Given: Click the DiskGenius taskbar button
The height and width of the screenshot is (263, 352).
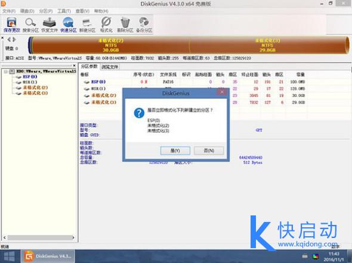Looking at the screenshot, I should [48, 256].
